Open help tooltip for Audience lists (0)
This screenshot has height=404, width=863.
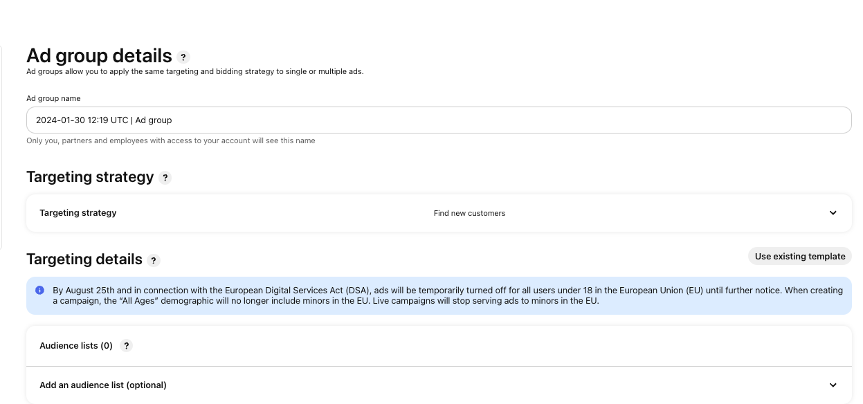click(126, 346)
